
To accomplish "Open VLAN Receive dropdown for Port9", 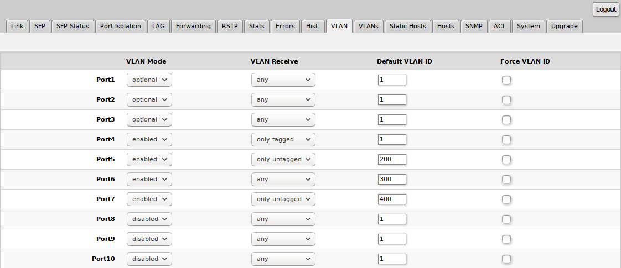I will [x=283, y=239].
